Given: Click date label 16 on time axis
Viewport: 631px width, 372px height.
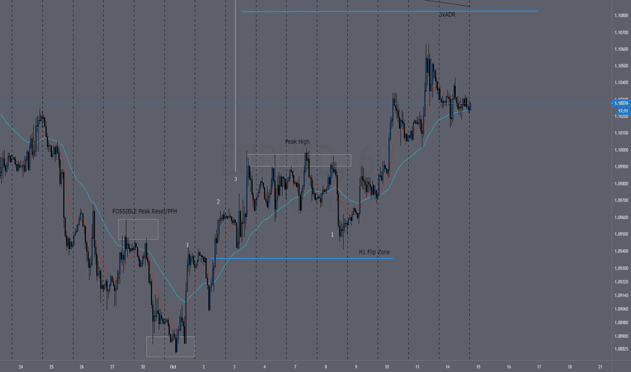Looking at the screenshot, I should pos(508,367).
